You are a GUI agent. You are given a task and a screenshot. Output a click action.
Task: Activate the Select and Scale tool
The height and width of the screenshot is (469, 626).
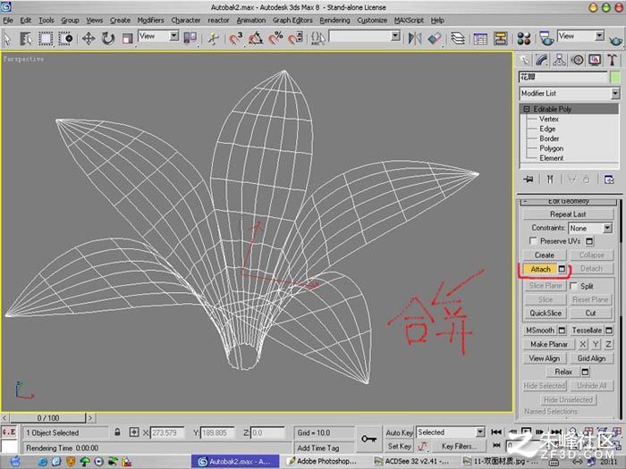[x=127, y=38]
